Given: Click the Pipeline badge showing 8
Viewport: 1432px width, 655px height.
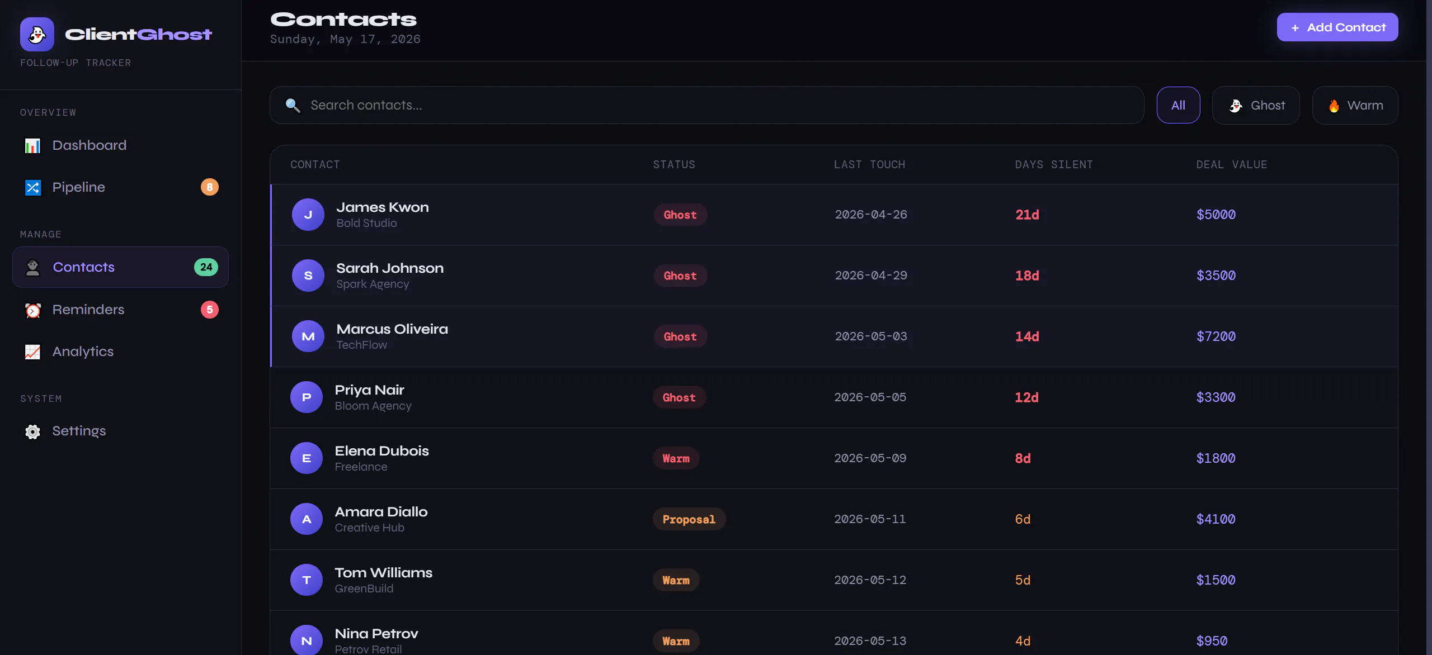Looking at the screenshot, I should (209, 187).
